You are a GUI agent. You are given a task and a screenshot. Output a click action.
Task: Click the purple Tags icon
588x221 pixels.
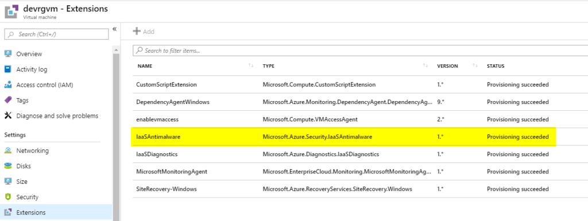8,100
